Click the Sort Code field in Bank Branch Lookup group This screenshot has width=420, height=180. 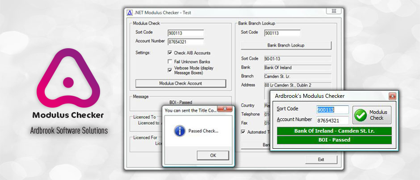click(282, 33)
